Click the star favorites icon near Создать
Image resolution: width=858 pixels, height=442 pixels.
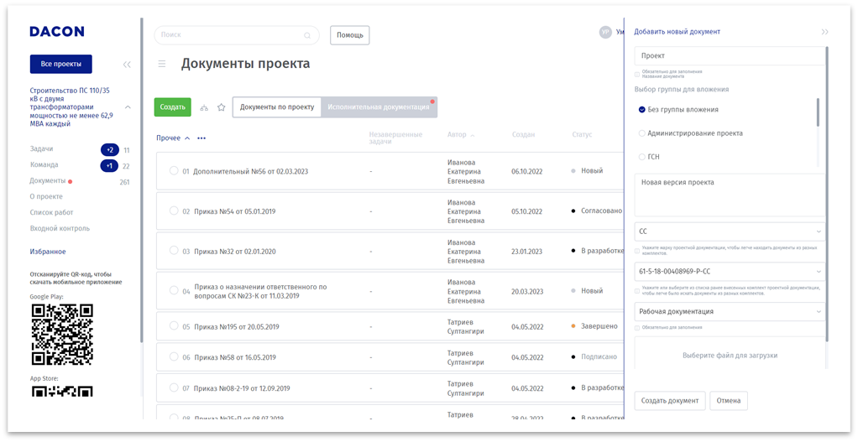222,107
